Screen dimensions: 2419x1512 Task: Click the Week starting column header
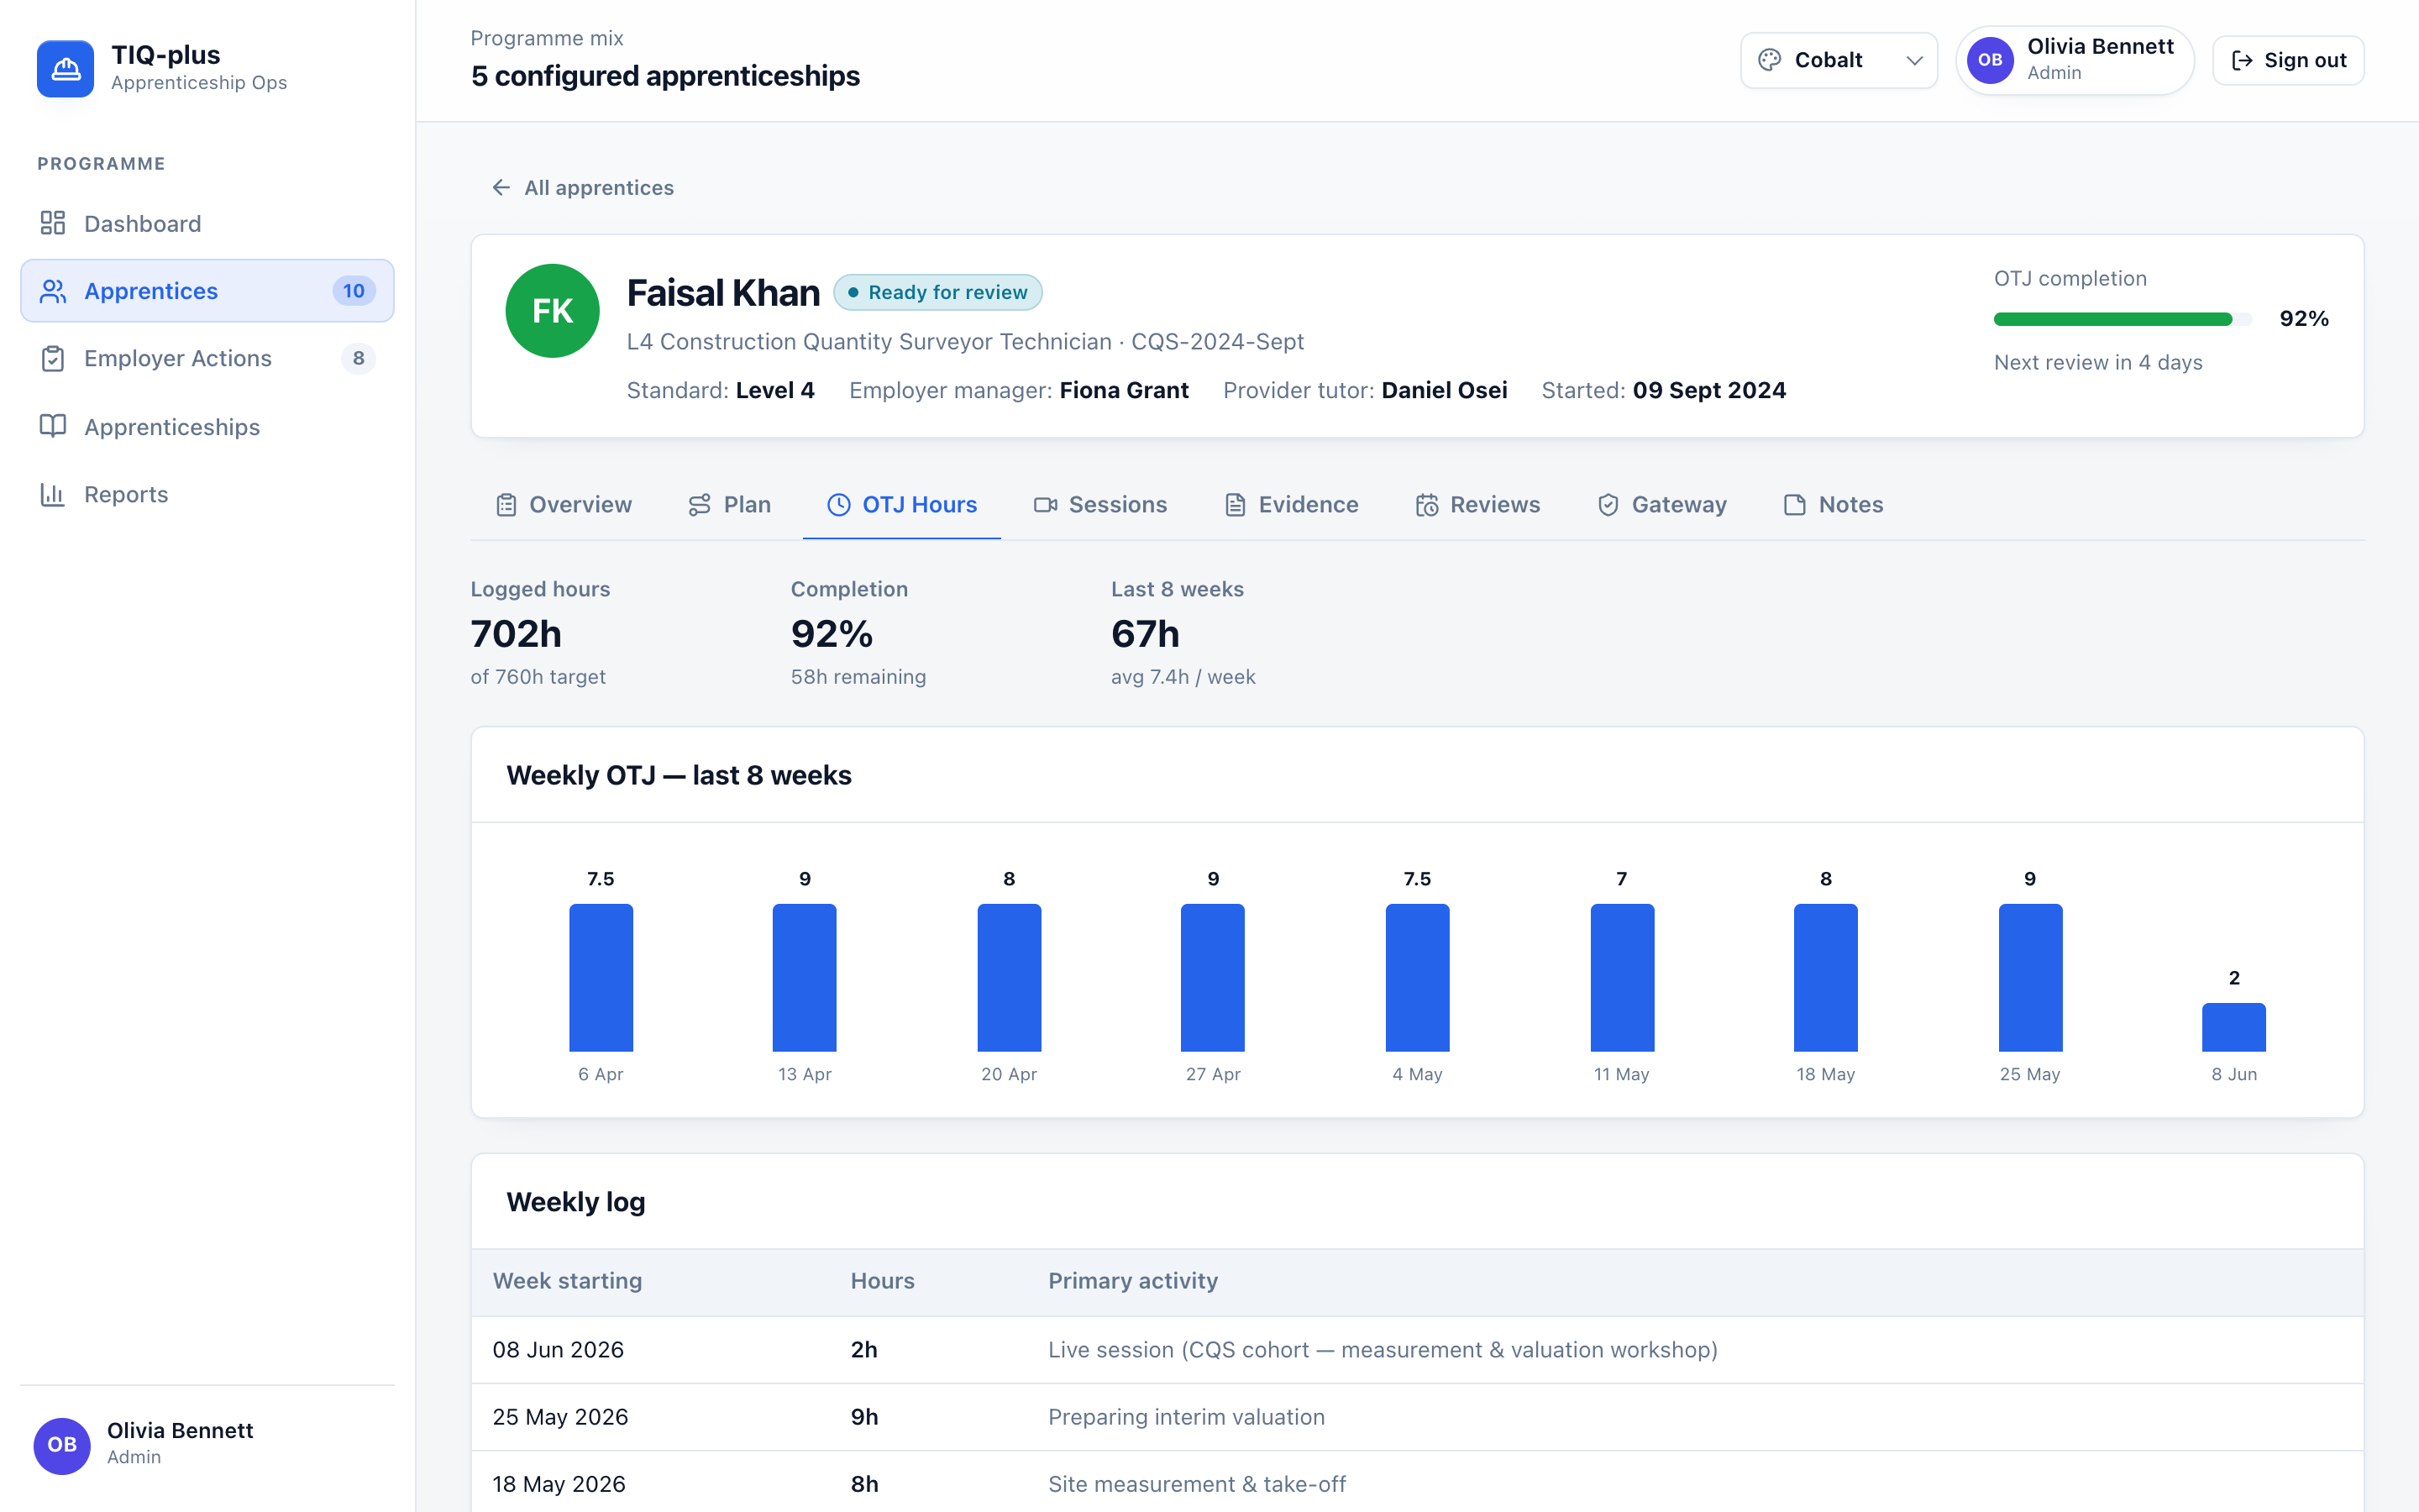[567, 1281]
